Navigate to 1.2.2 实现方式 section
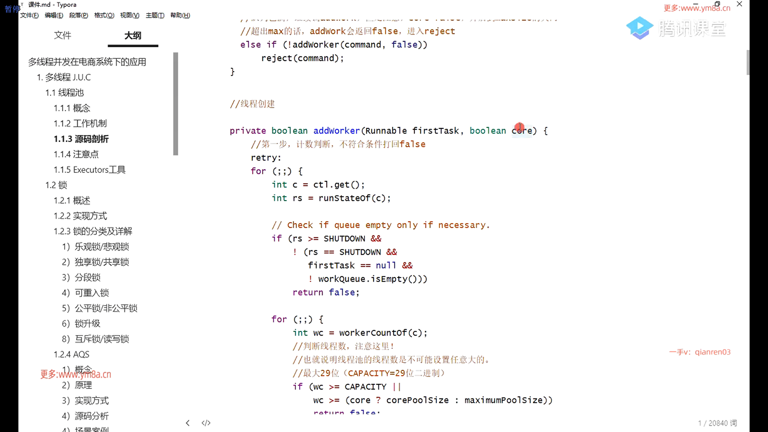Viewport: 768px width, 432px height. 80,216
